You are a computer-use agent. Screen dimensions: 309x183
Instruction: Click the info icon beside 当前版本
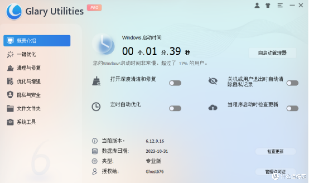point(95,141)
